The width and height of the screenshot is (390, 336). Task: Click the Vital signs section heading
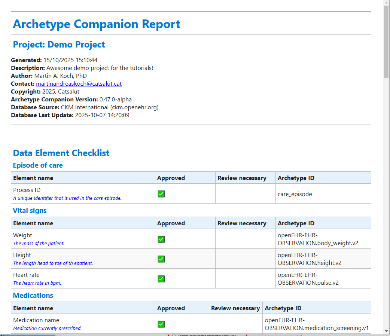30,211
